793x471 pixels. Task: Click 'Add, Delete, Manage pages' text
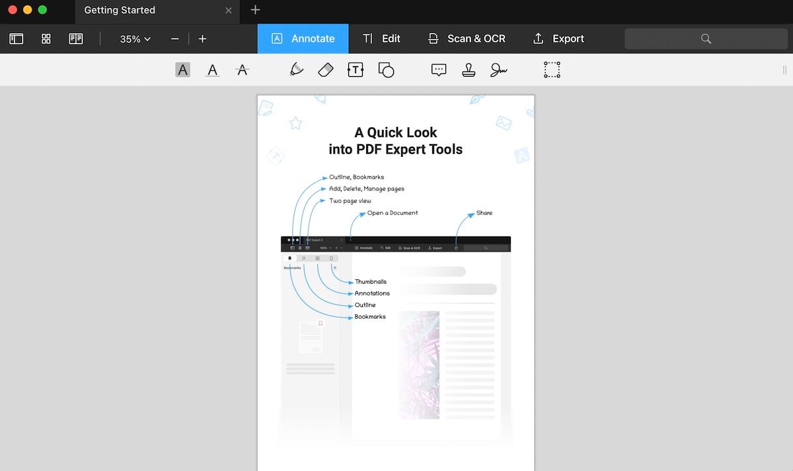pos(367,189)
